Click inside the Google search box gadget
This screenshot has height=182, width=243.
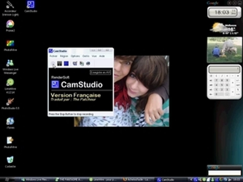coord(225,173)
